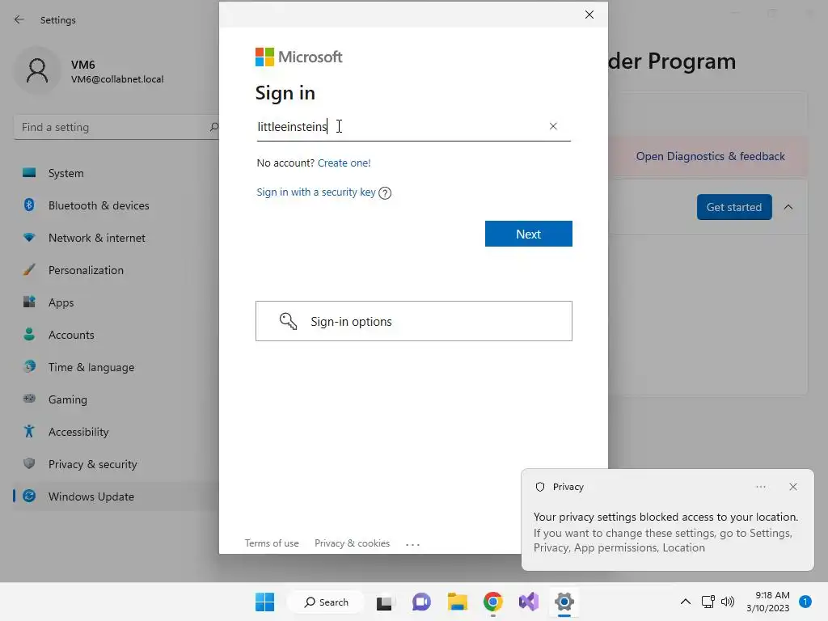Click Create one! link
828x621 pixels.
coord(344,163)
